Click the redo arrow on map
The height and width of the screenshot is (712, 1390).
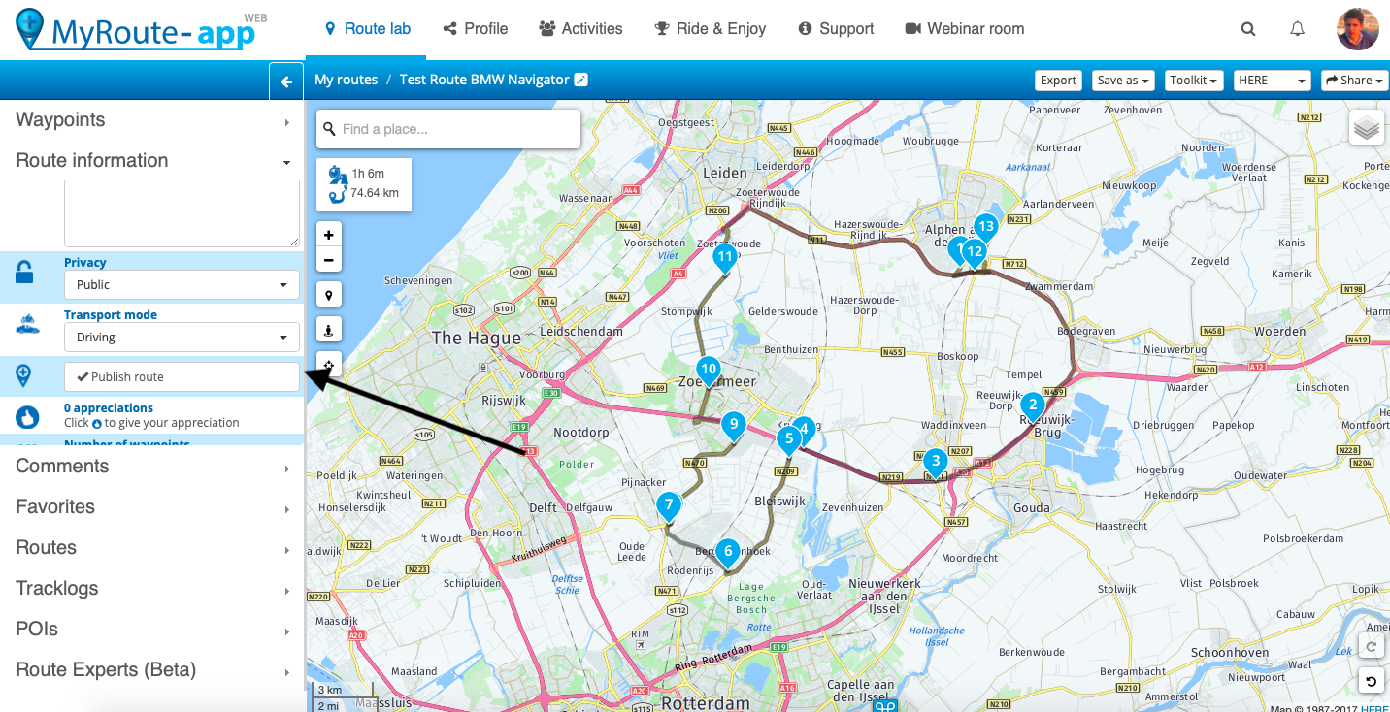[1371, 647]
